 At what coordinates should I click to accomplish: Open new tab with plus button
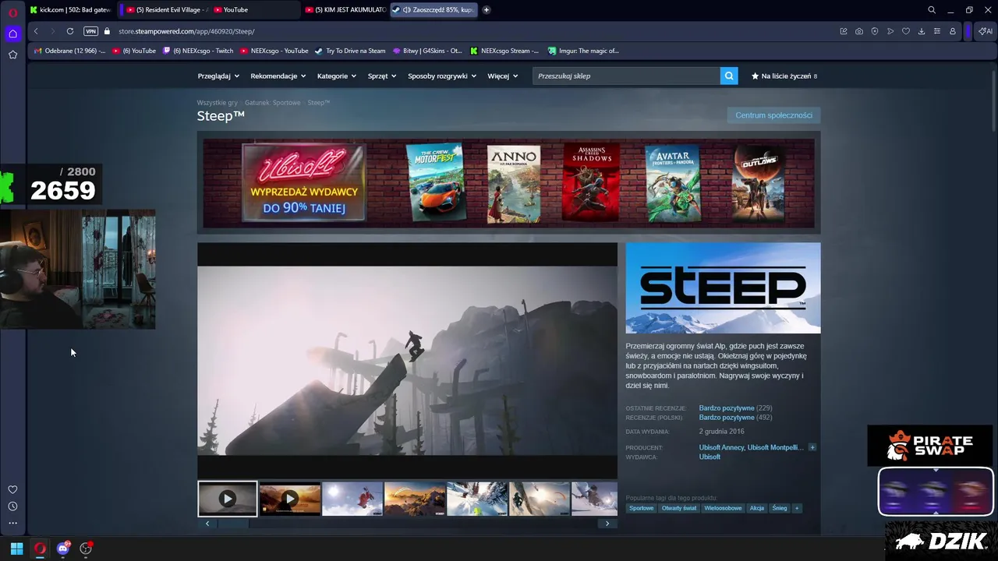pyautogui.click(x=487, y=9)
